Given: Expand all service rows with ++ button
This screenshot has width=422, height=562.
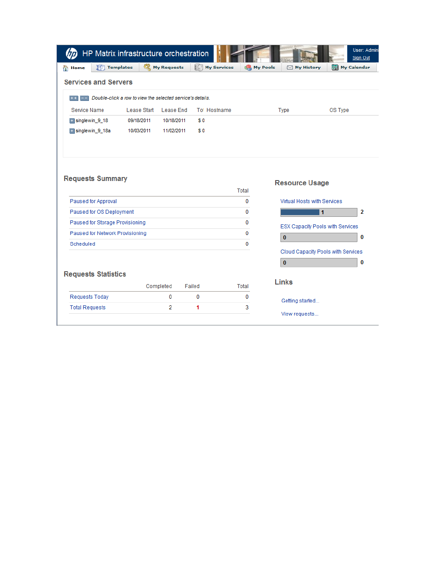Looking at the screenshot, I should 74,98.
